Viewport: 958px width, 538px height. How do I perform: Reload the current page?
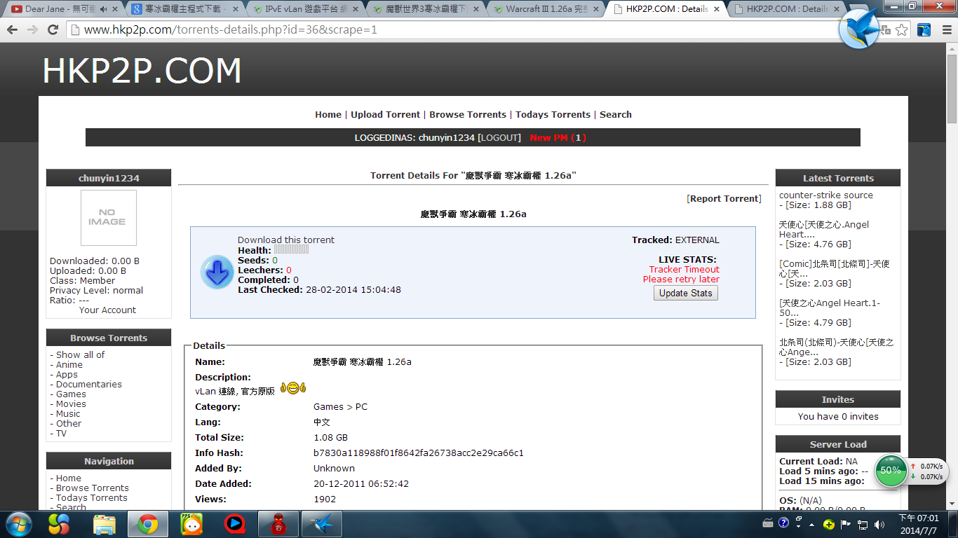[53, 30]
